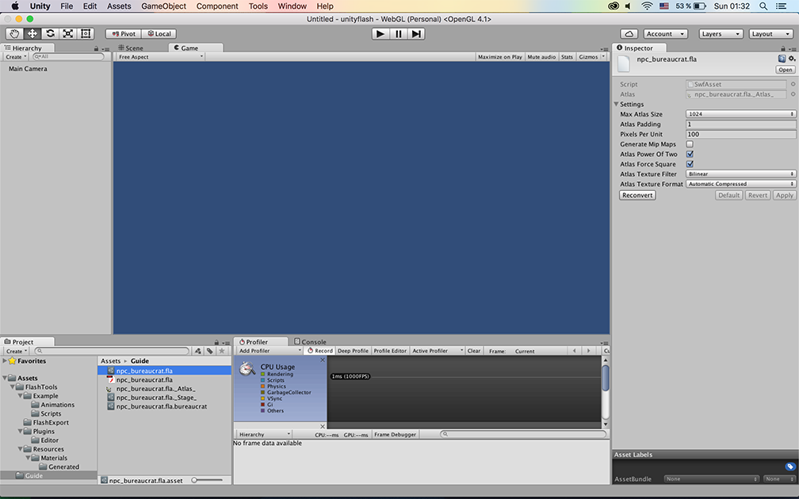Open inspector gear settings icon
The image size is (799, 499).
791,59
